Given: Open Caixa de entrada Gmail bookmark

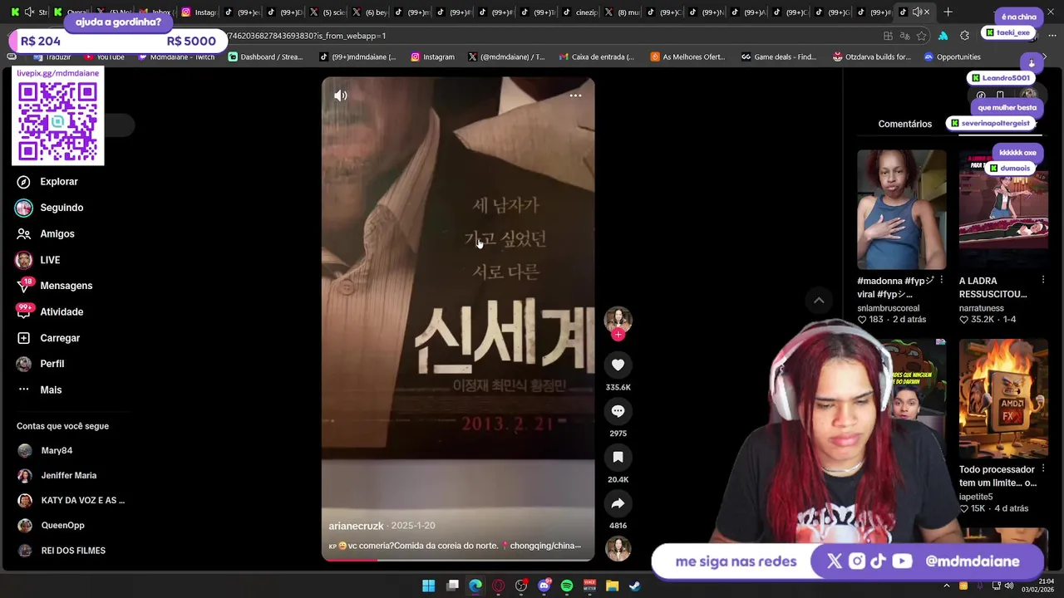Looking at the screenshot, I should coord(596,57).
